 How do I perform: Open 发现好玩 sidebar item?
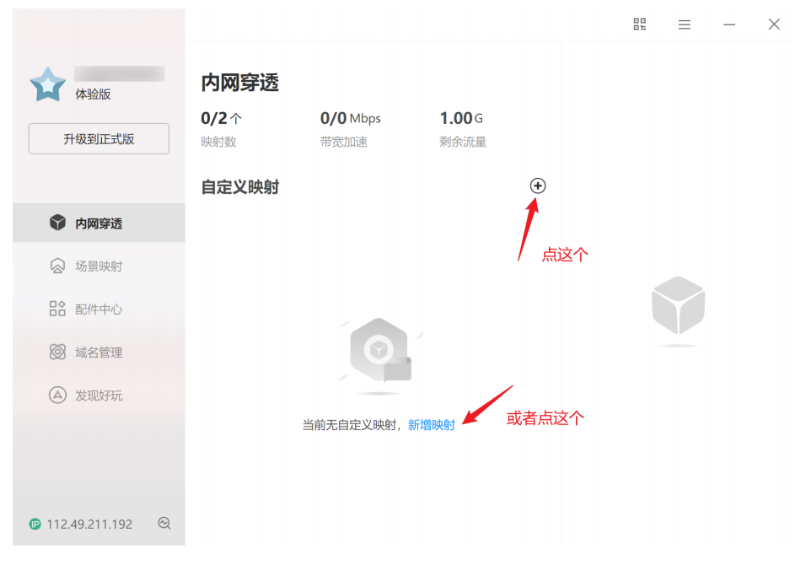99,395
